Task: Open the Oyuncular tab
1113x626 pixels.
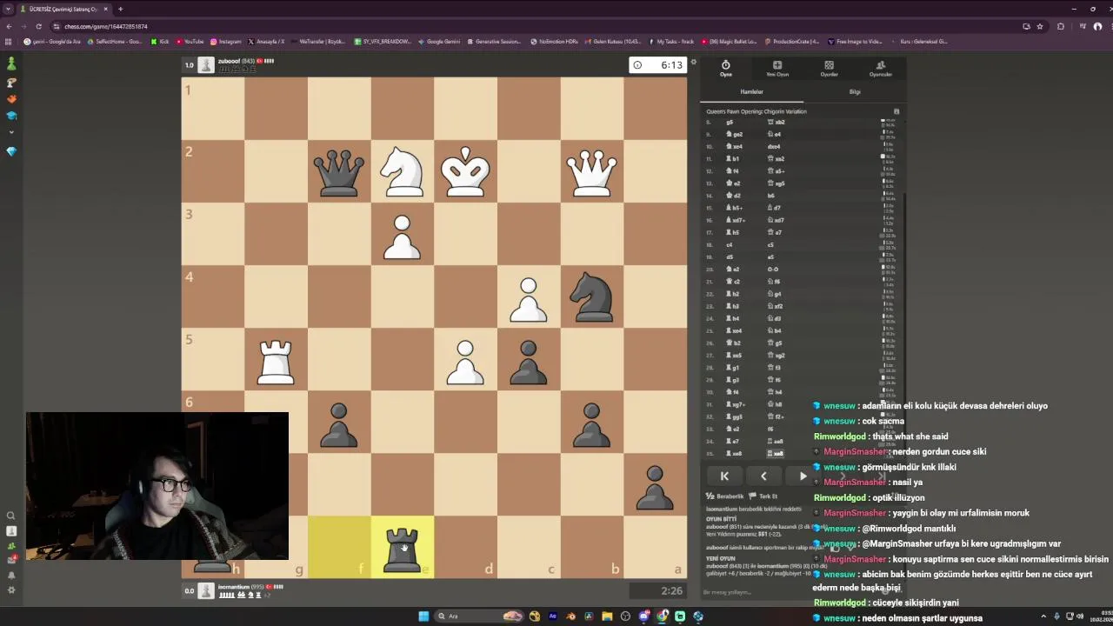Action: 880,69
